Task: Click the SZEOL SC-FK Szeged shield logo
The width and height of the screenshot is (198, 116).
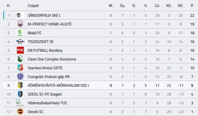Action: (20, 94)
